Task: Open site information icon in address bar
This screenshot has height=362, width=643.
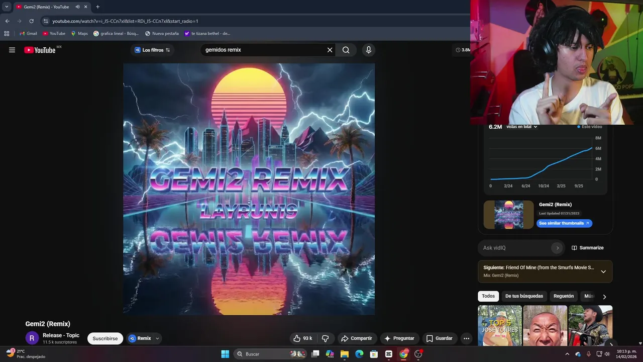Action: coord(46,21)
